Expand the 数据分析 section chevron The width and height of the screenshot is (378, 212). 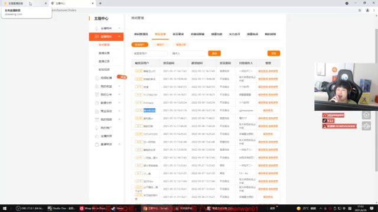119,103
